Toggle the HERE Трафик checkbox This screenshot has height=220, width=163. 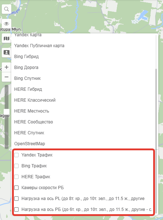pos(16,177)
